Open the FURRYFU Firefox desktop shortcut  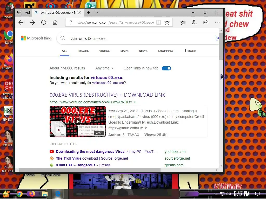(x=8, y=62)
